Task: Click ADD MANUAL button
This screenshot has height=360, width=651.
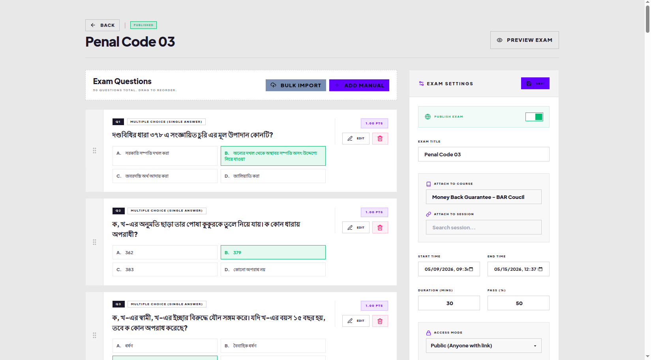Action: coord(359,85)
